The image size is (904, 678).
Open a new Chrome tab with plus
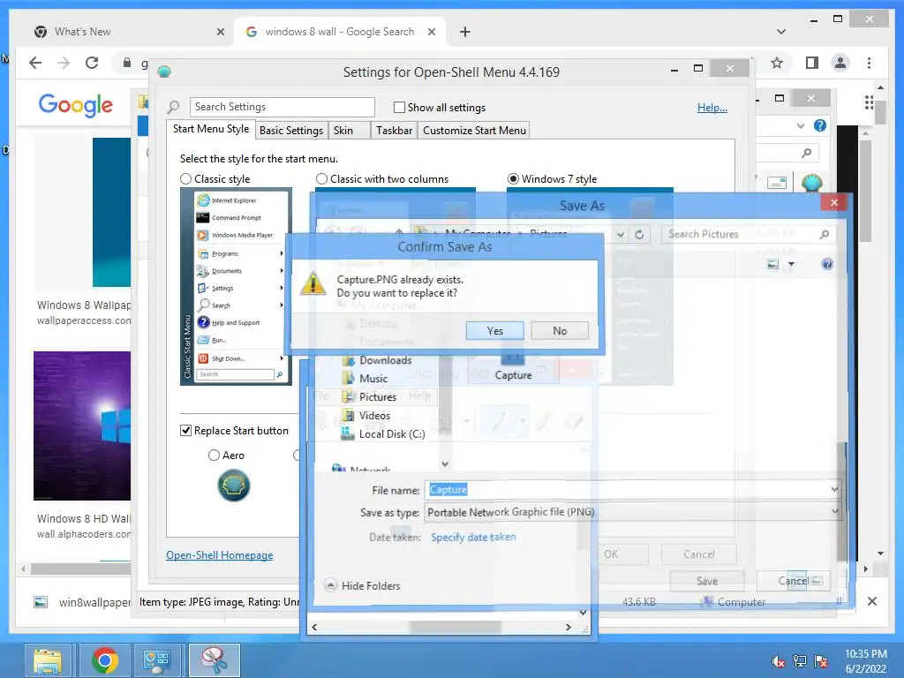[465, 32]
